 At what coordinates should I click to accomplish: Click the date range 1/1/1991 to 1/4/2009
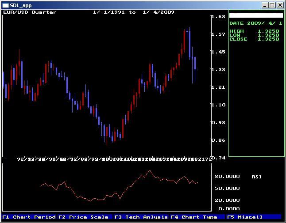coord(134,12)
